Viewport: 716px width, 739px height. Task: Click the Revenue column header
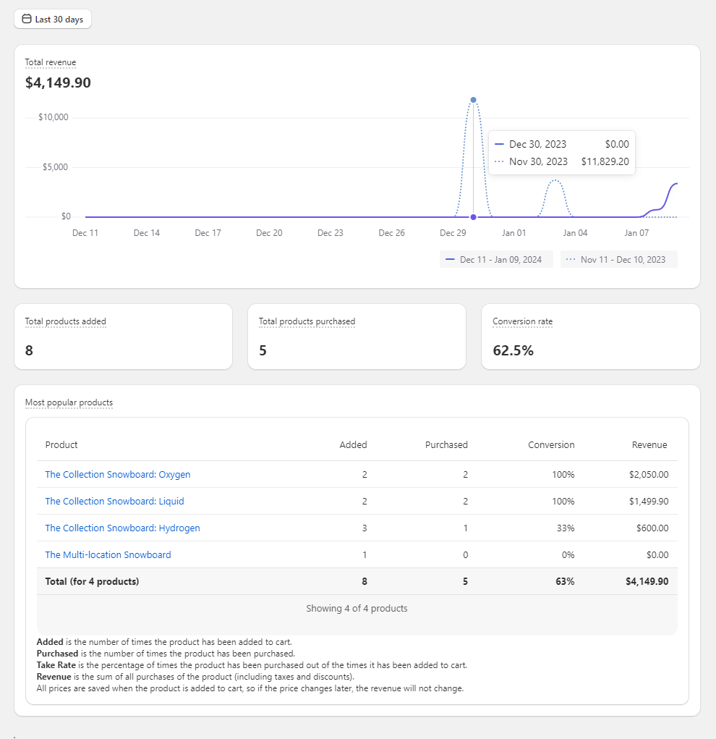649,445
